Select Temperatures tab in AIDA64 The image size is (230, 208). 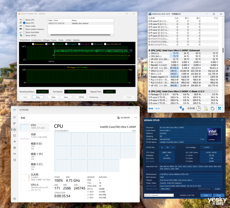pyautogui.click(x=25, y=40)
